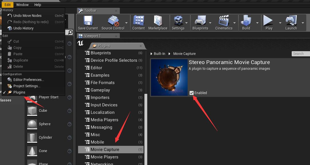
Task: Select Plugins in the Edit menu
Action: coord(33,92)
